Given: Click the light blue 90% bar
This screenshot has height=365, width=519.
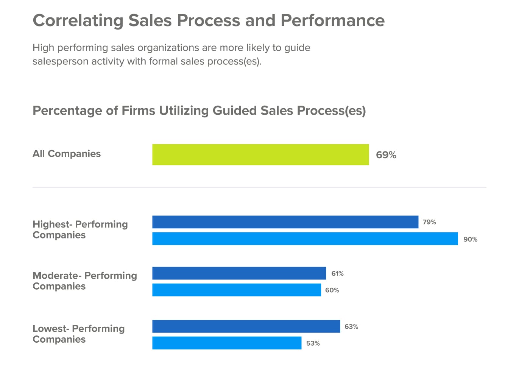Looking at the screenshot, I should (305, 239).
